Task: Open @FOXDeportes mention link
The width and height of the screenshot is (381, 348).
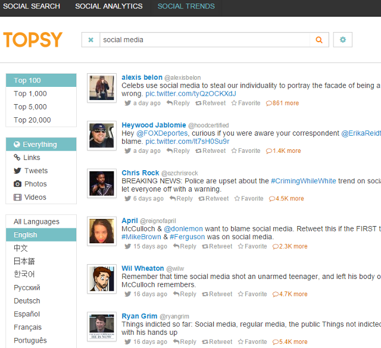Action: (x=162, y=133)
